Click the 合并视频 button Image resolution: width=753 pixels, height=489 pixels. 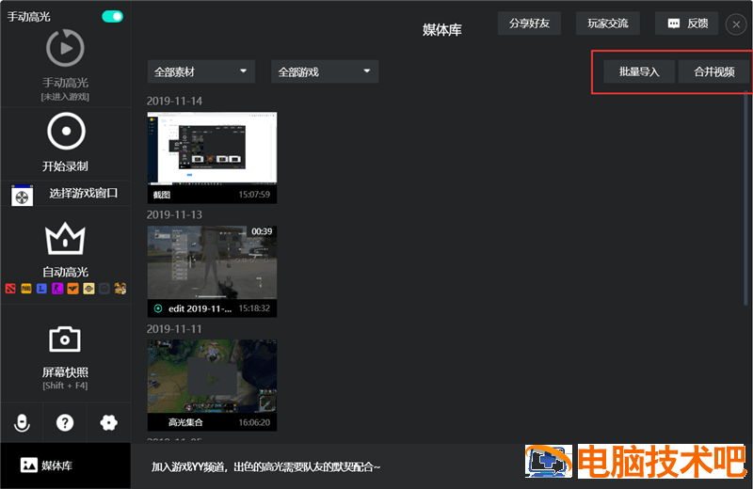click(714, 72)
